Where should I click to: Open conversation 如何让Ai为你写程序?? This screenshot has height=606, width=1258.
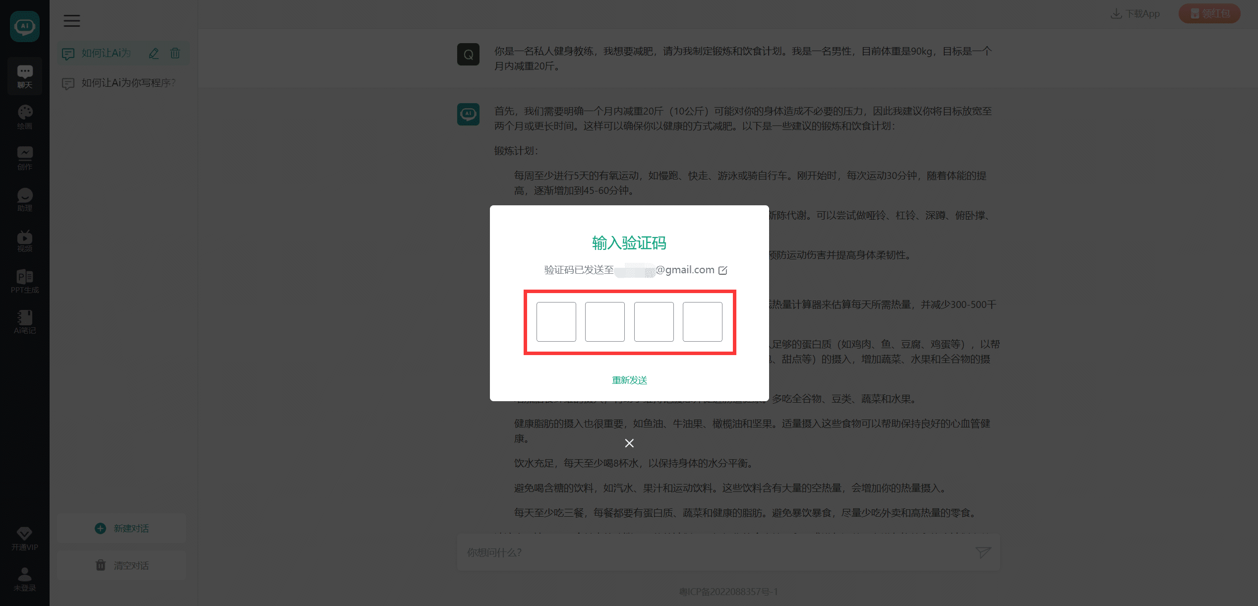tap(128, 83)
